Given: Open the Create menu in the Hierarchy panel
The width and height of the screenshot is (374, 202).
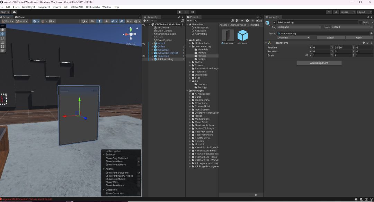Looking at the screenshot, I should 144,20.
